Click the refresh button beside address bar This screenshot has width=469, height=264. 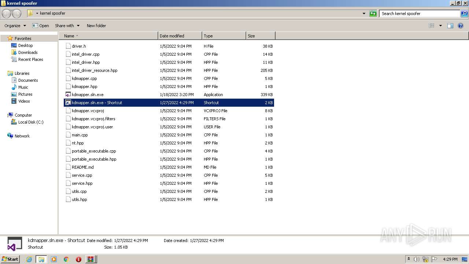click(373, 14)
